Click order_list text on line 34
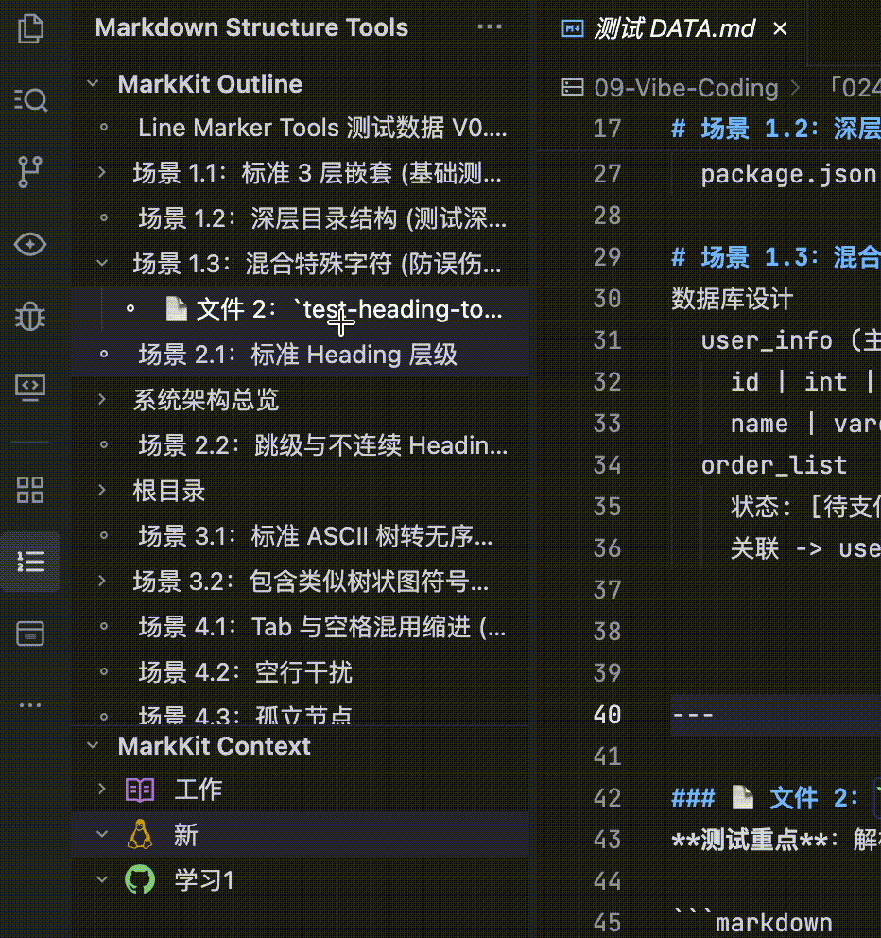Viewport: 881px width, 938px height. (774, 465)
